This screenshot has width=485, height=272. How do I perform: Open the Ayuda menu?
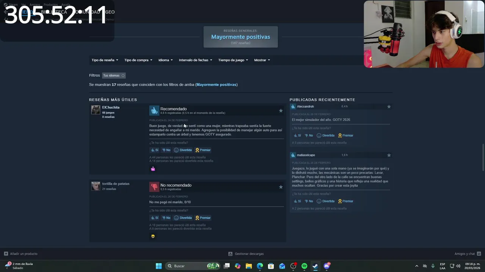[66, 5]
